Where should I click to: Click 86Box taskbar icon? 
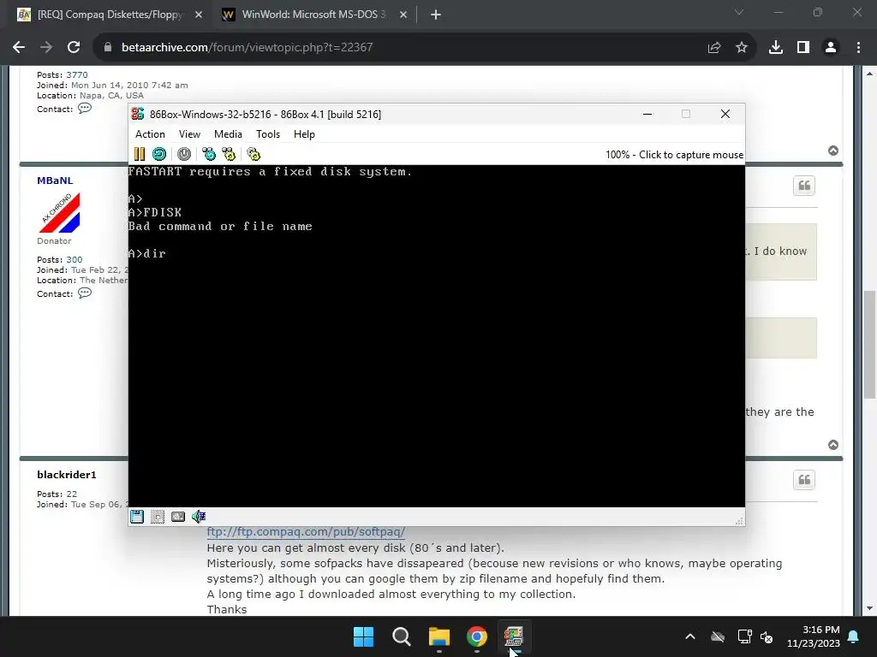[x=514, y=636]
